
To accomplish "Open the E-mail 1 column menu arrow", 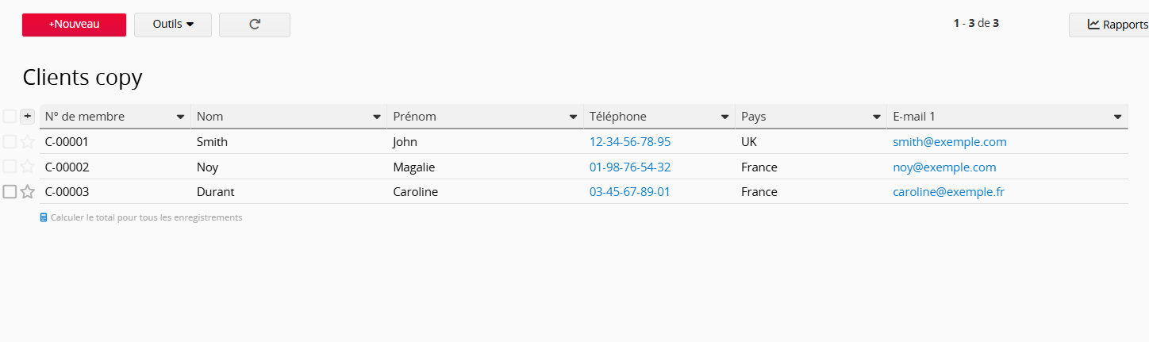I will click(1117, 117).
